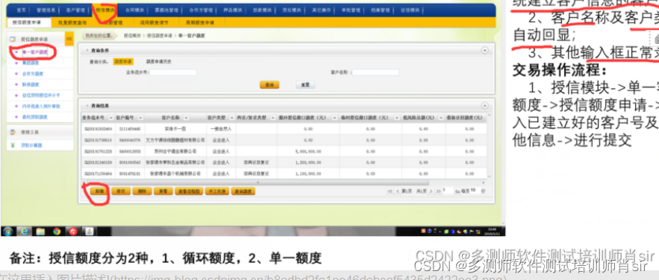The height and width of the screenshot is (280, 659).
Task: Collapse the 查询结果 panel round button
Action: (x=484, y=106)
